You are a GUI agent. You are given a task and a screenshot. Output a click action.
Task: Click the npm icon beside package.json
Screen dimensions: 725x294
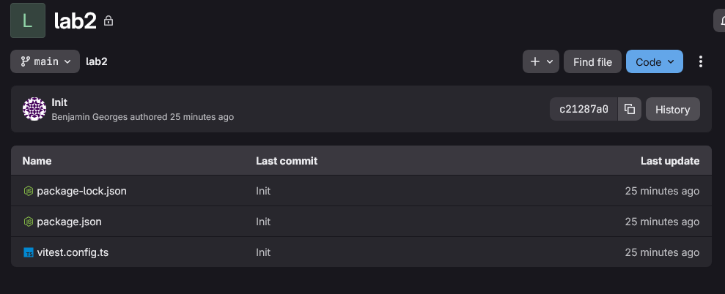29,222
